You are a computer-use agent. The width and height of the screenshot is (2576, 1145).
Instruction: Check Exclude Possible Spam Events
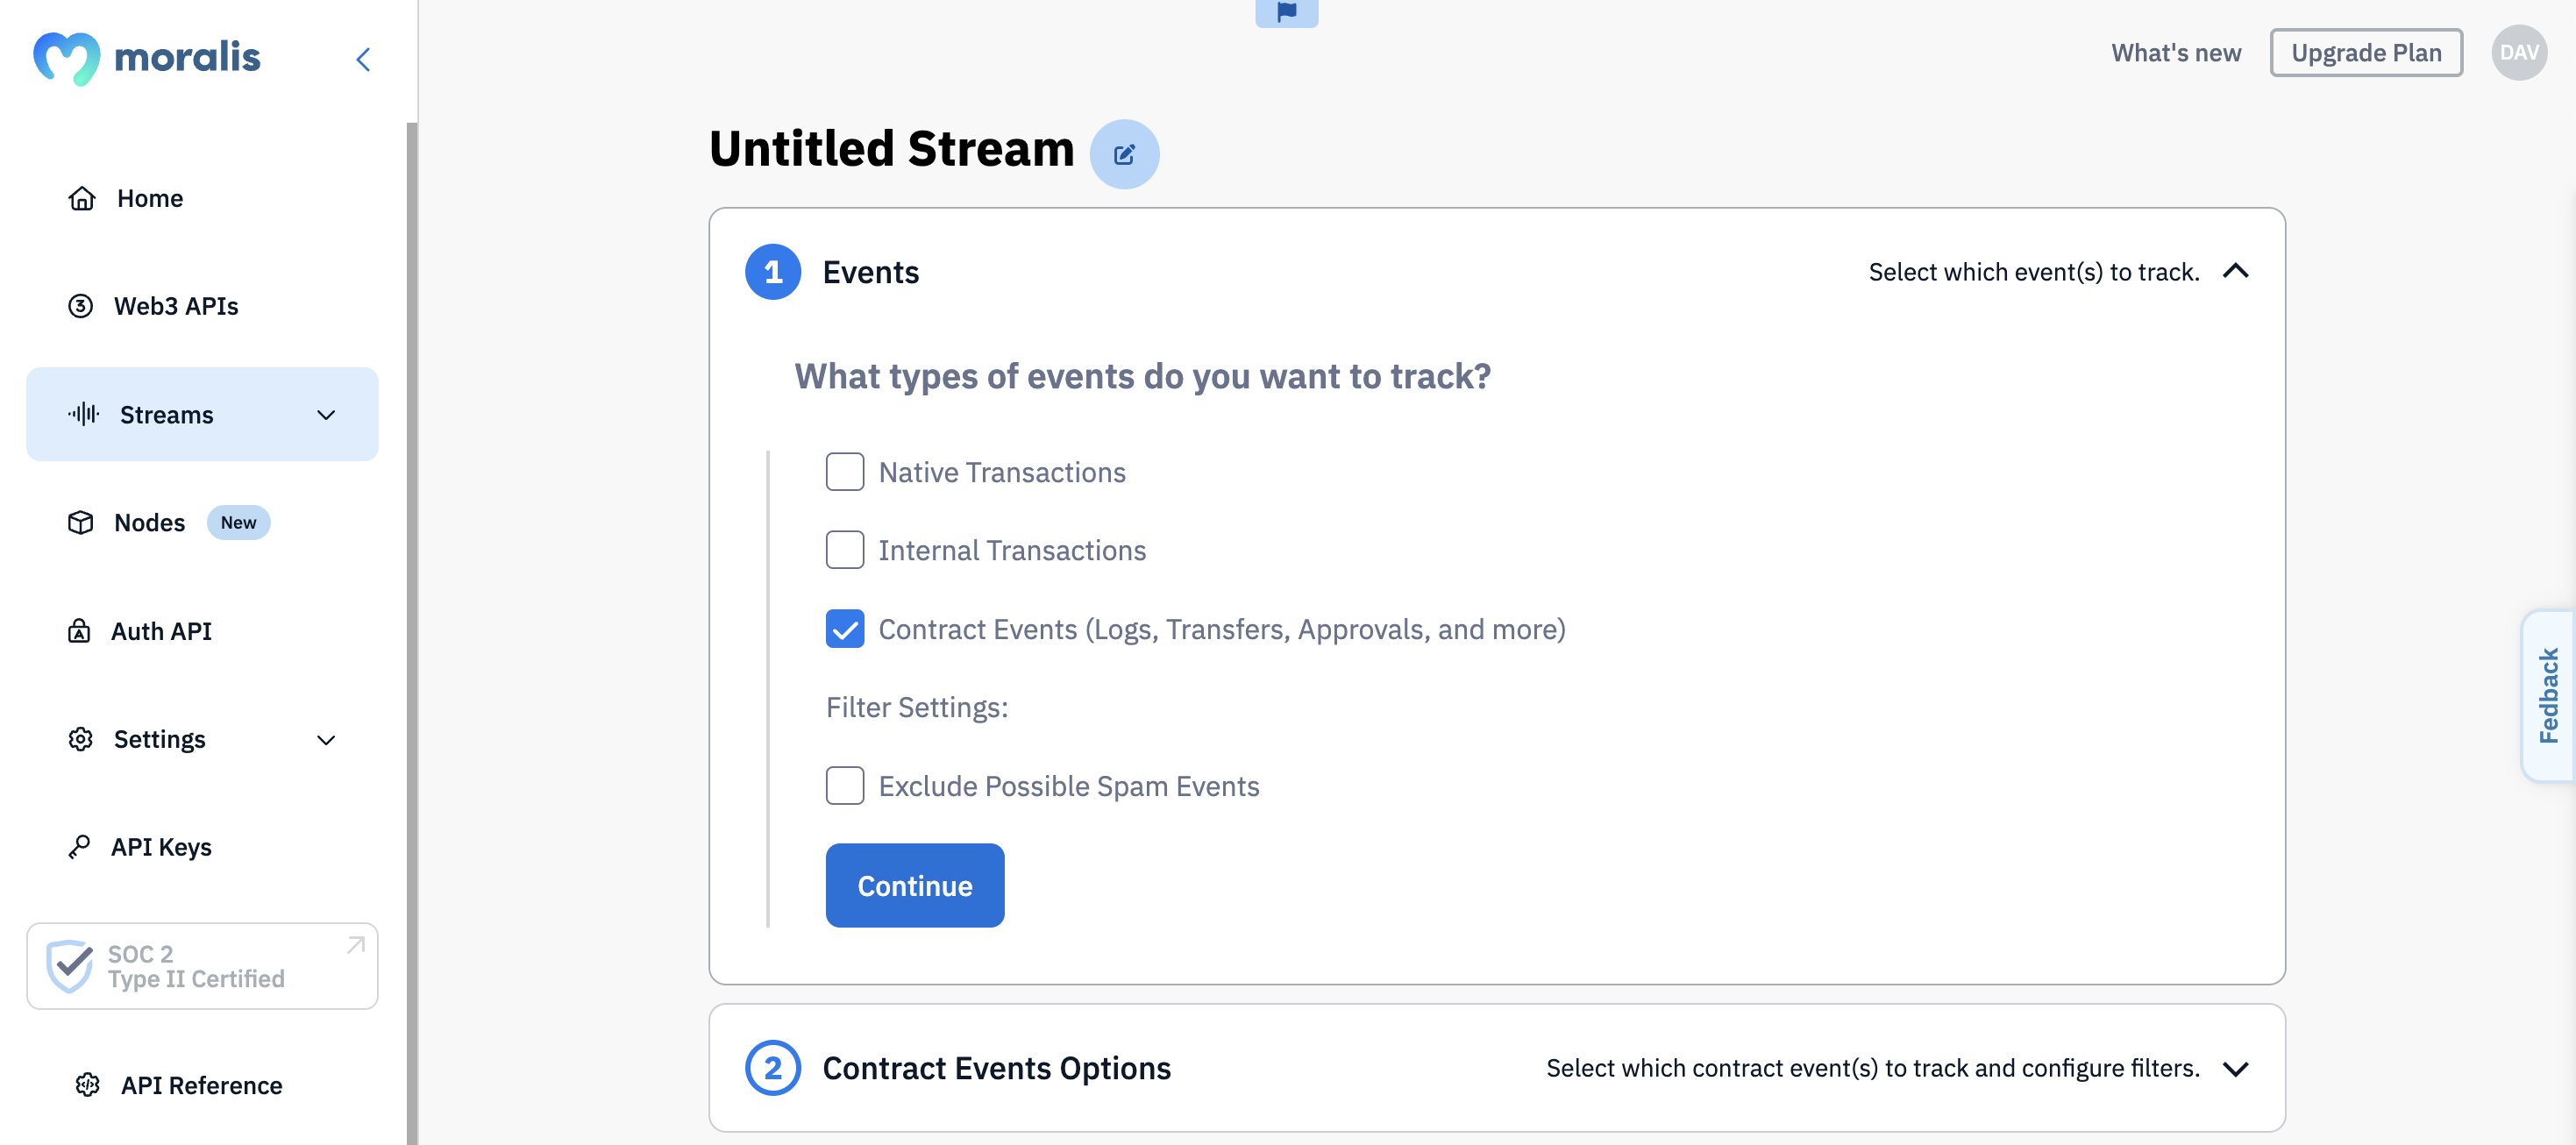pos(845,786)
